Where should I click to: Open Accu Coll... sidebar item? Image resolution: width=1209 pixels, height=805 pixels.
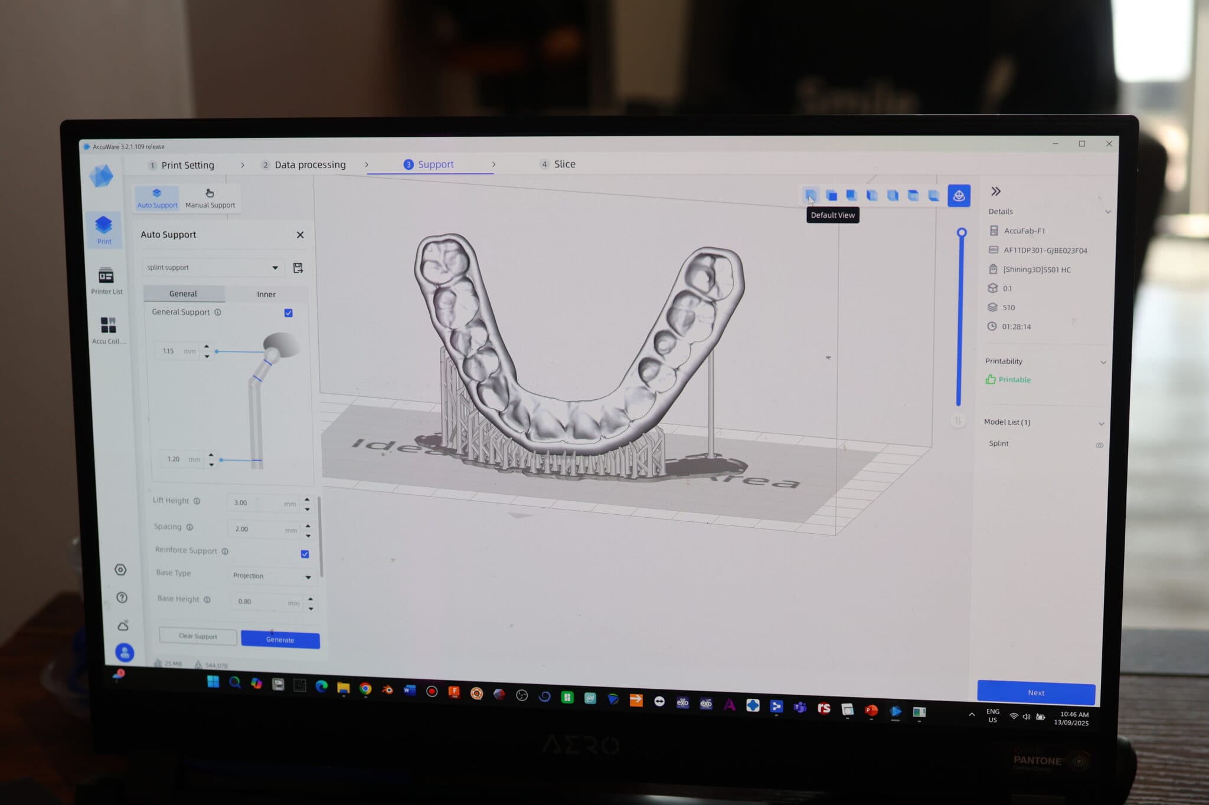point(109,330)
